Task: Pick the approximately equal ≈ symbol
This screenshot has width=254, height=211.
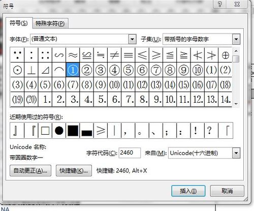Action: pos(73,55)
